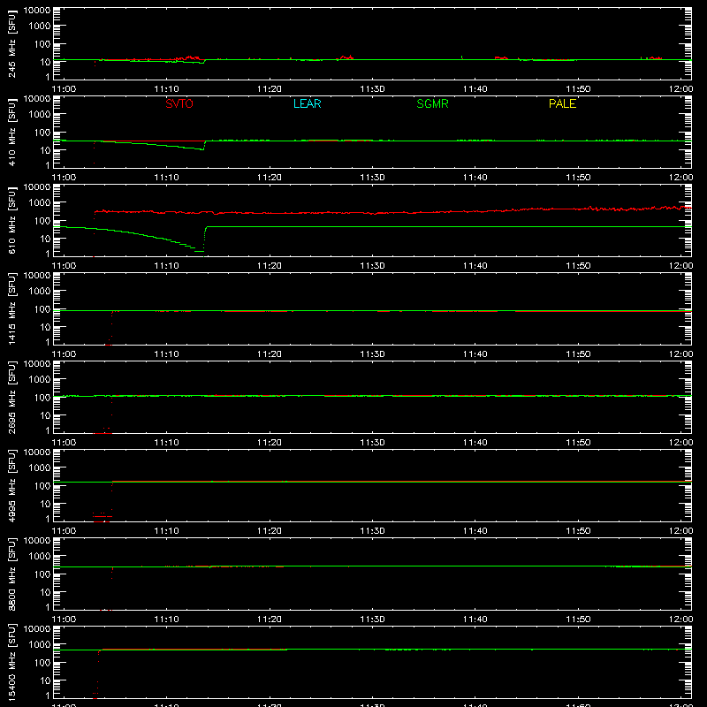Click the 11:00 tick below 1415 MHz plot
This screenshot has height=707, width=707.
(64, 354)
